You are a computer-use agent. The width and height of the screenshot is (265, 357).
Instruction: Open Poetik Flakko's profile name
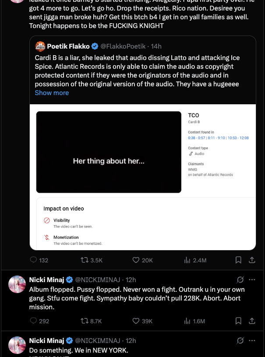pos(68,46)
